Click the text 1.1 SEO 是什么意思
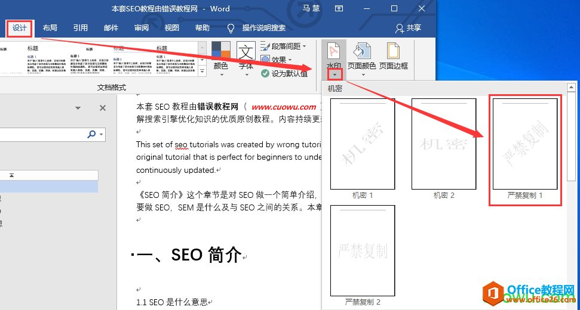Screen dimensions: 580x310 pyautogui.click(x=172, y=302)
